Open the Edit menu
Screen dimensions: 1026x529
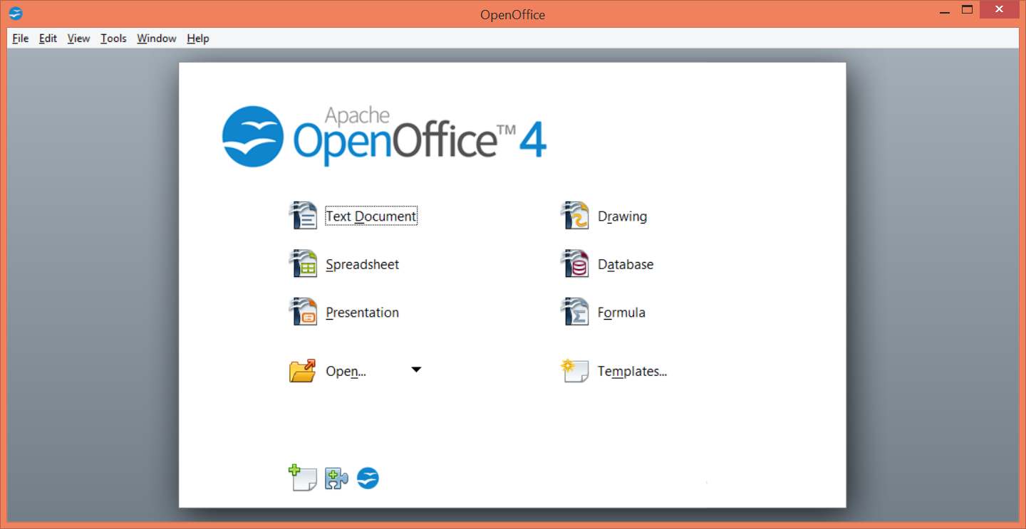click(48, 38)
